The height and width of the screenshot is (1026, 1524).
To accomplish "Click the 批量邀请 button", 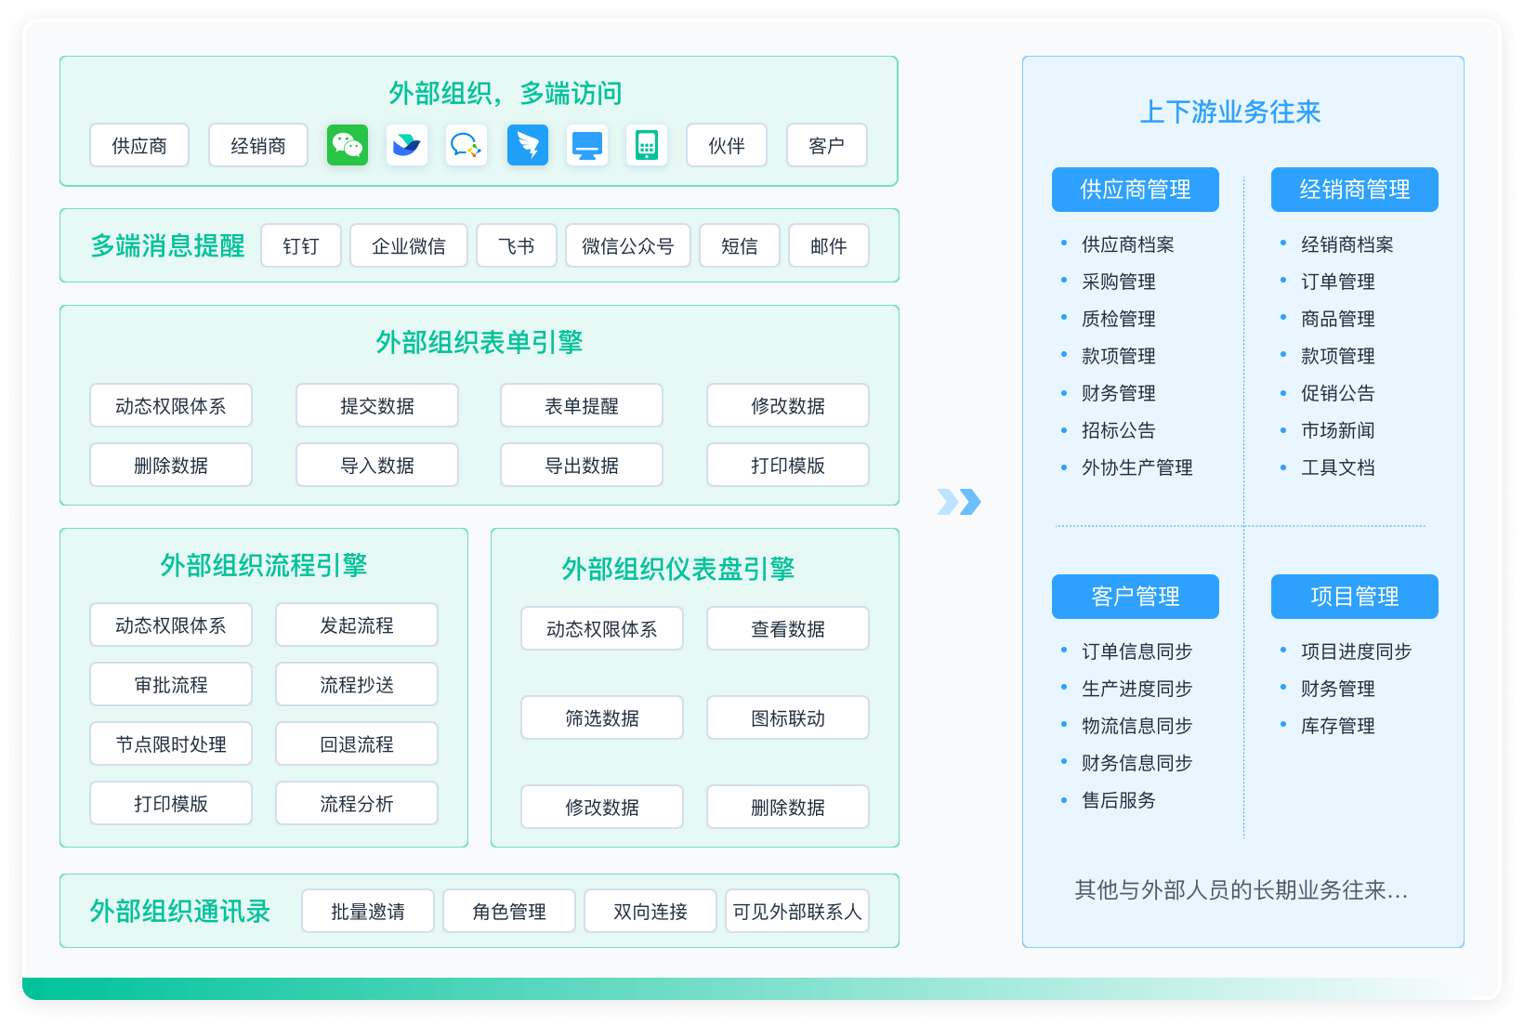I will coord(368,911).
